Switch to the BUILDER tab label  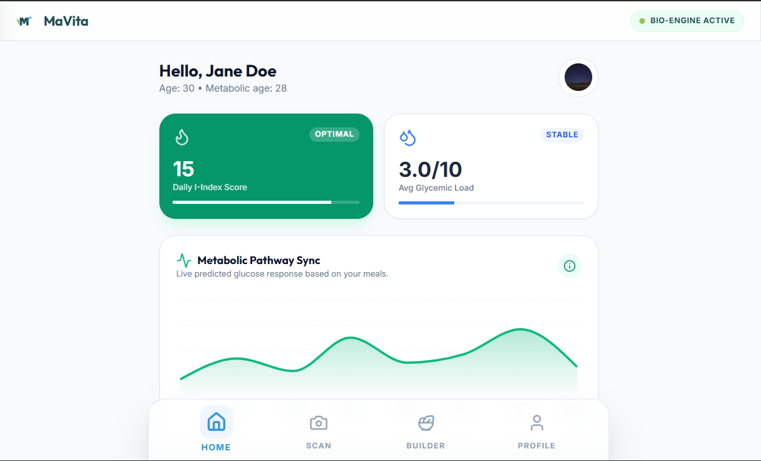(426, 446)
